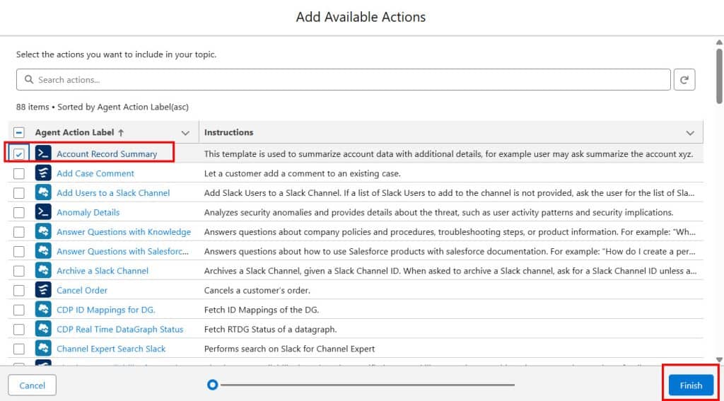
Task: Click "Let a customer add a comment" instruction text
Action: 302,173
